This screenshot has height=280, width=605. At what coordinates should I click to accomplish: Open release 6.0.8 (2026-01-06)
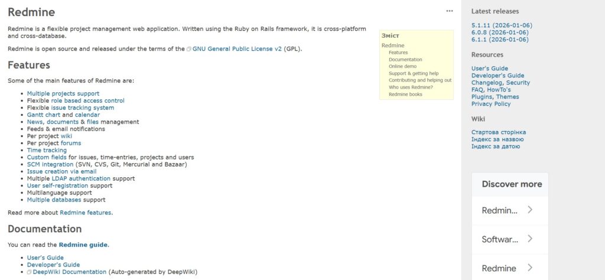[500, 32]
